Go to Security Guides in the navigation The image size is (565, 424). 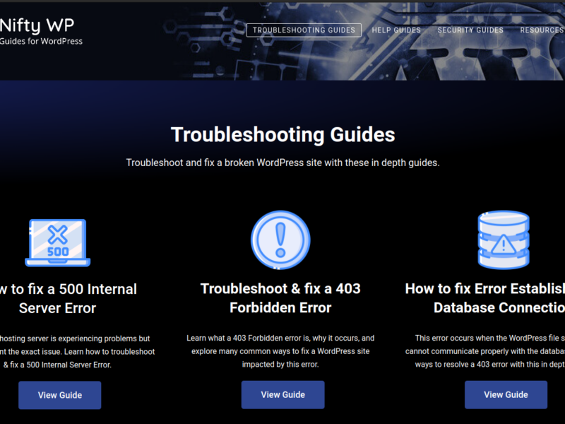(x=470, y=30)
